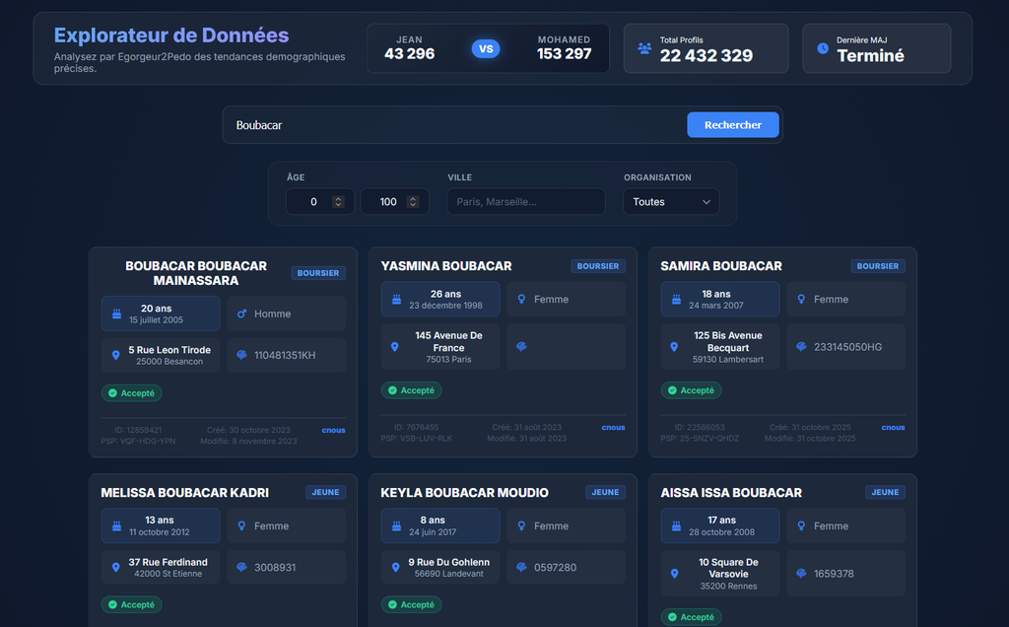Screen dimensions: 1009x627
Task: Click the location pin icon in the 17 ans card
Action: point(675,573)
